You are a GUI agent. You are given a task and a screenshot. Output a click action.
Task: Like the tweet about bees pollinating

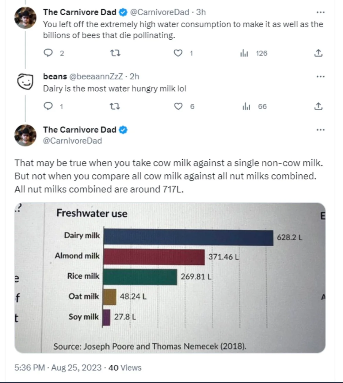coord(178,53)
